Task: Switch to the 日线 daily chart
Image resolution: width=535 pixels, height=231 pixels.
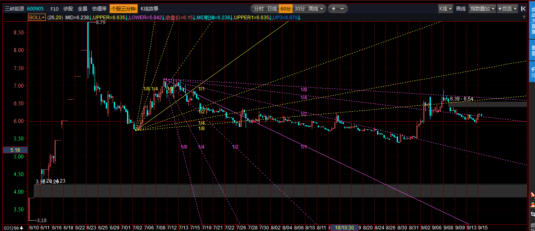Action: 272,9
